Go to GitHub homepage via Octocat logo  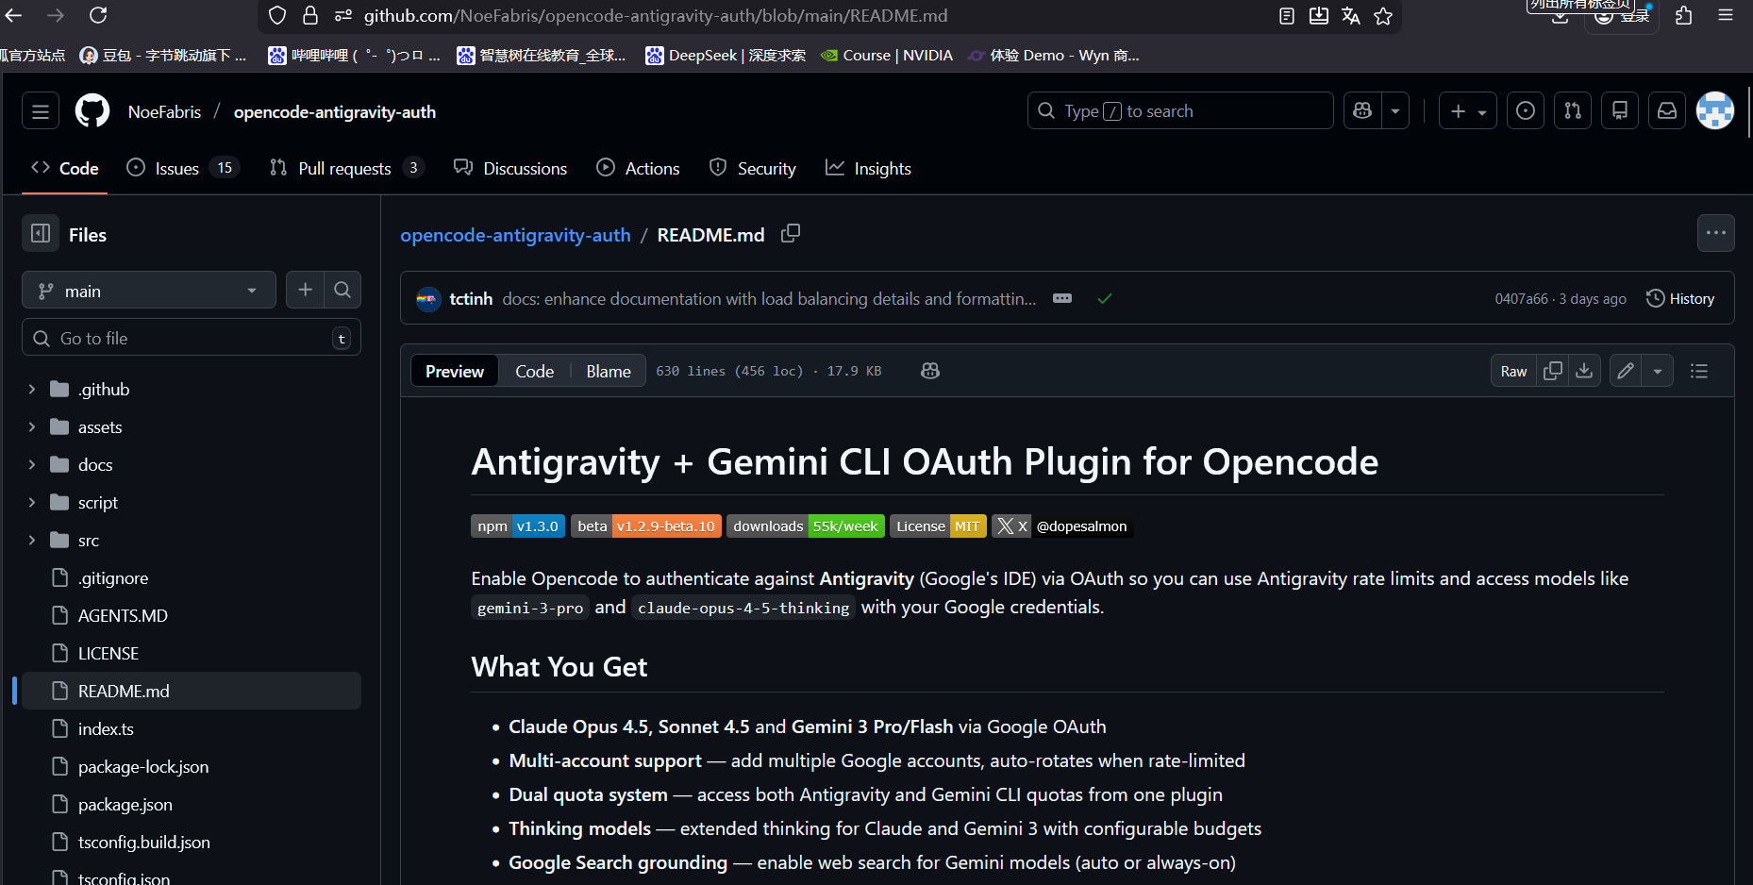[x=92, y=111]
